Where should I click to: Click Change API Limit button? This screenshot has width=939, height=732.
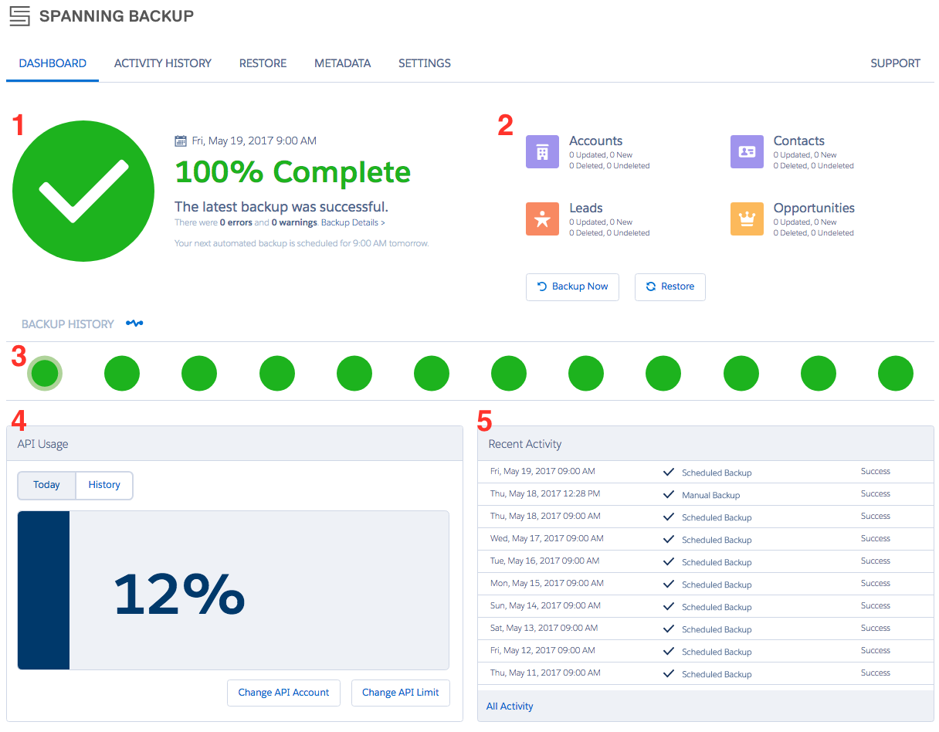pos(401,693)
